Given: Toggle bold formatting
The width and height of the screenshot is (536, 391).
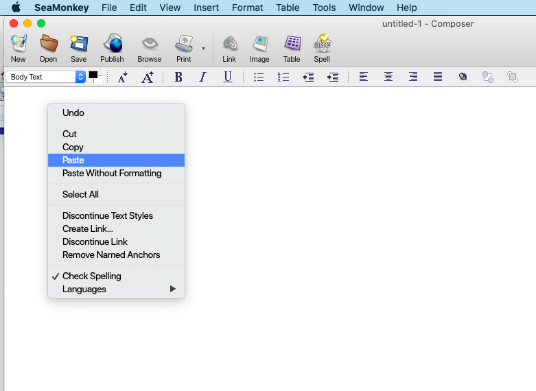Looking at the screenshot, I should click(178, 77).
